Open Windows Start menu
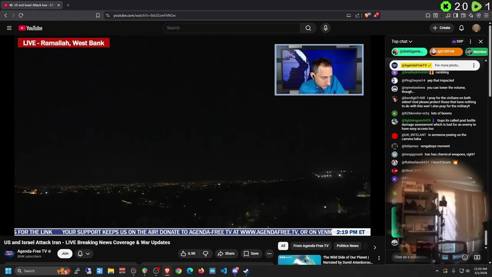 click(x=8, y=271)
